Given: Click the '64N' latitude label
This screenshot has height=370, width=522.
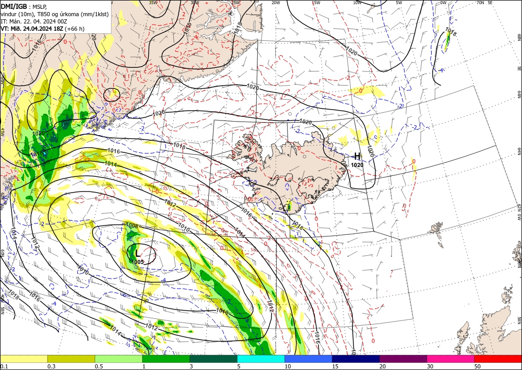Looking at the screenshot, I should [x=519, y=151].
